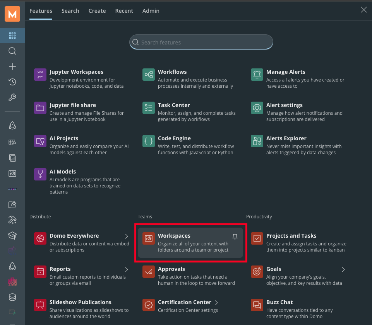Expand the Certification Center chevron
Image resolution: width=372 pixels, height=325 pixels.
[x=216, y=303]
